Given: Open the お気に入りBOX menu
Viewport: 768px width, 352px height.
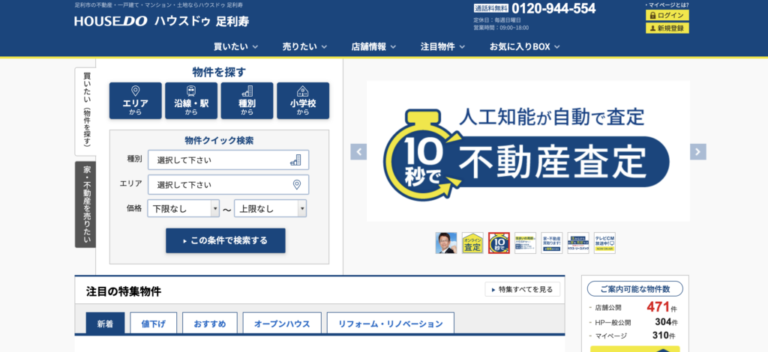Looking at the screenshot, I should (524, 47).
